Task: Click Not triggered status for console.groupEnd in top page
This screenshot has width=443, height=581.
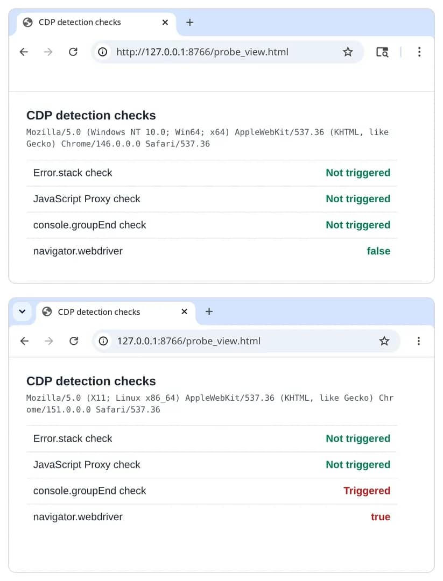Action: point(358,225)
